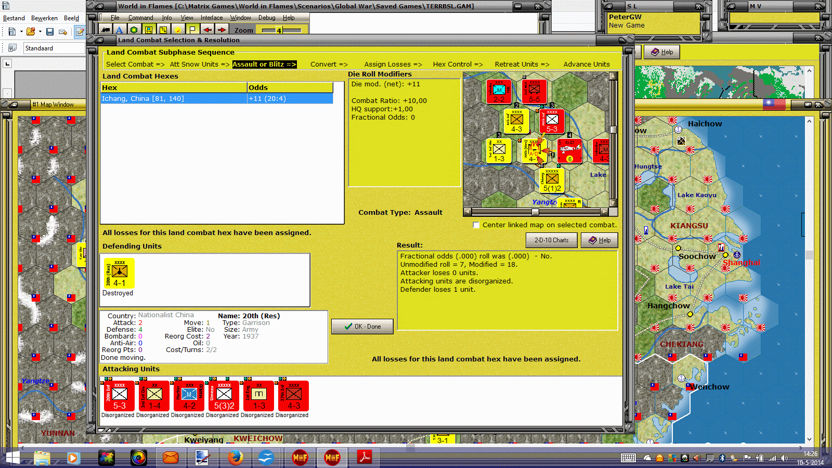The height and width of the screenshot is (468, 832).
Task: Open the Adobe Reader taskbar icon
Action: click(364, 458)
